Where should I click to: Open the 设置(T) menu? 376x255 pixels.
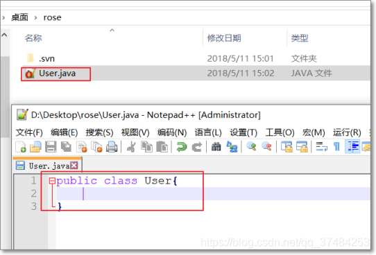(x=243, y=132)
